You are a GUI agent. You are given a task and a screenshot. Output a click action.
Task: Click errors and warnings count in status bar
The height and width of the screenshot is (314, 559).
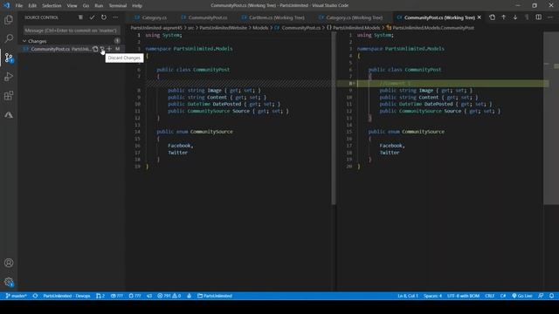[169, 296]
